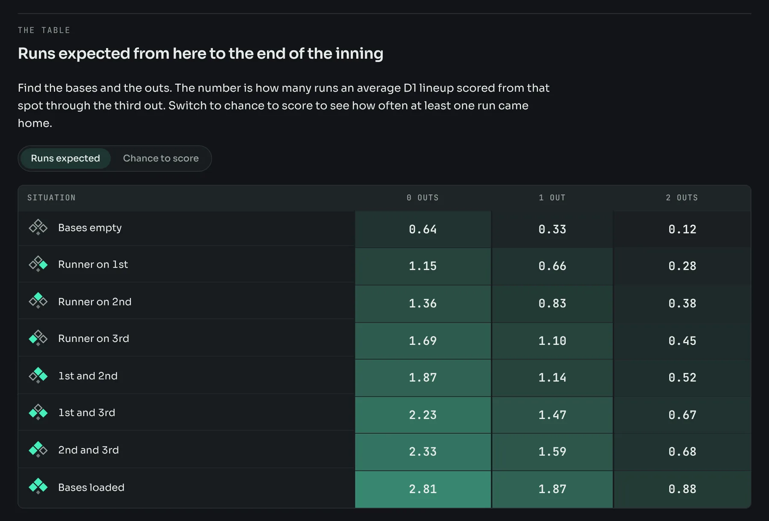Click the 0.83 runner on 2nd cell

click(552, 303)
